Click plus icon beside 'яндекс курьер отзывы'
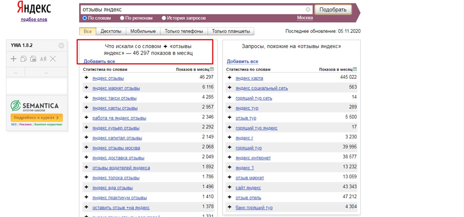Screen dimensions: 464x217 pyautogui.click(x=86, y=128)
